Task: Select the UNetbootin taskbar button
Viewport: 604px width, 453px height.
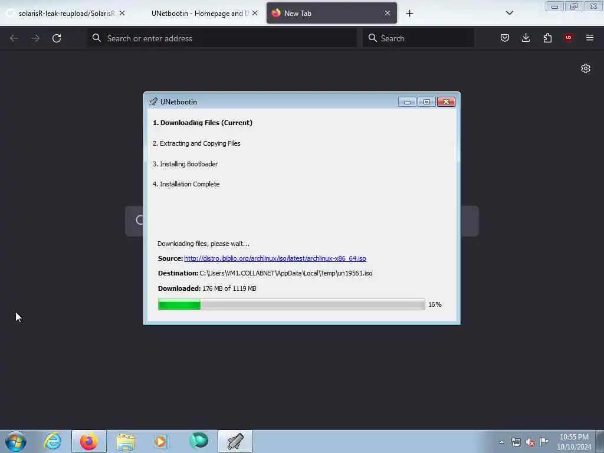Action: click(235, 441)
